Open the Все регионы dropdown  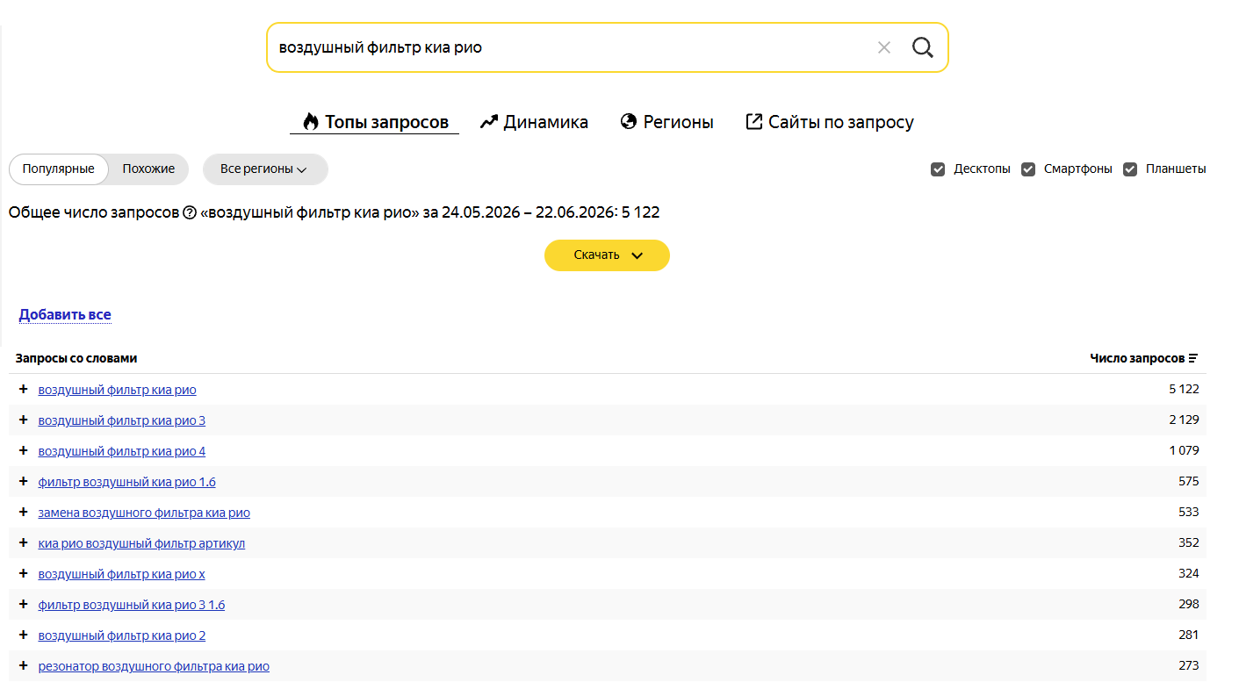click(x=265, y=169)
